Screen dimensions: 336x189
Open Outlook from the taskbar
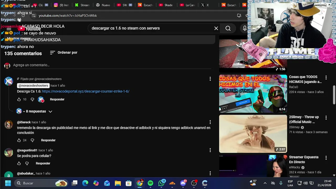[x=107, y=183]
